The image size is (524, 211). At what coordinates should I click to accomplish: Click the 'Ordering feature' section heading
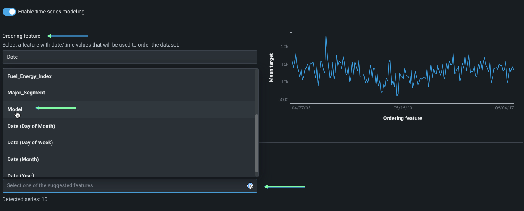pyautogui.click(x=21, y=36)
